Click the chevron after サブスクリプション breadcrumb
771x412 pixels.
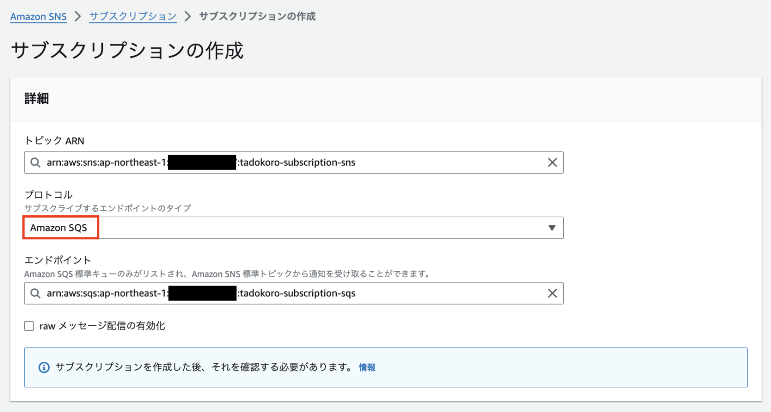tap(188, 17)
